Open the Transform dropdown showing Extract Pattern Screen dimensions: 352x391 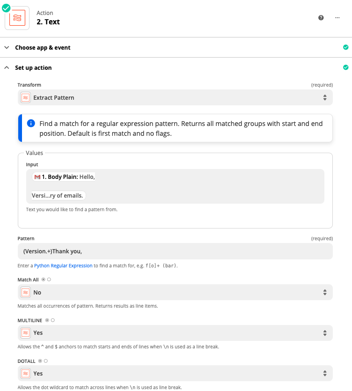click(x=175, y=97)
